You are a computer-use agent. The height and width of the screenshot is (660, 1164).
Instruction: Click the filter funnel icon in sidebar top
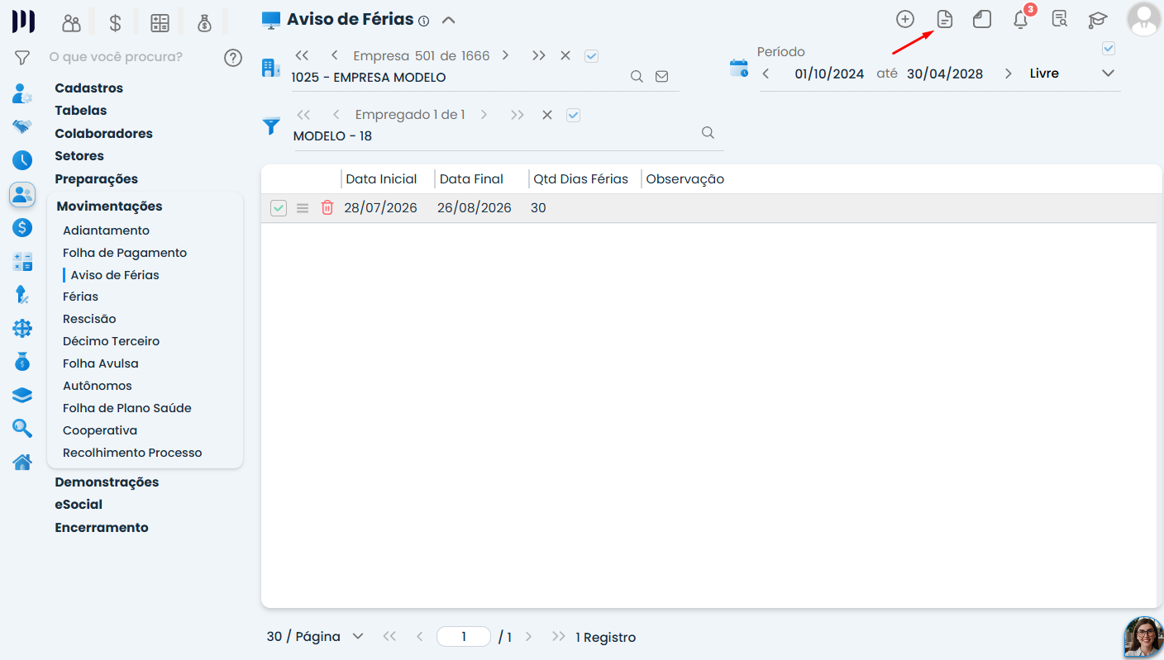[x=22, y=58]
